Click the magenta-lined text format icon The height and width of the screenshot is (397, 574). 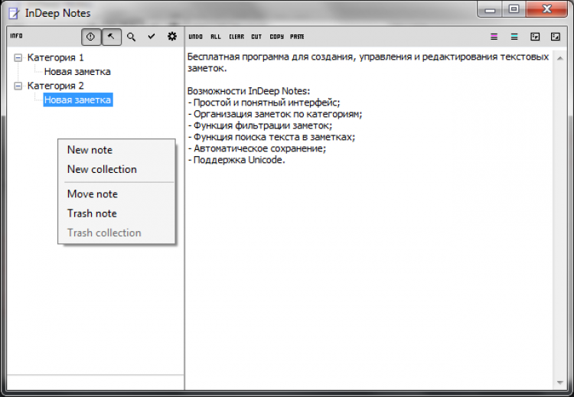(x=494, y=37)
